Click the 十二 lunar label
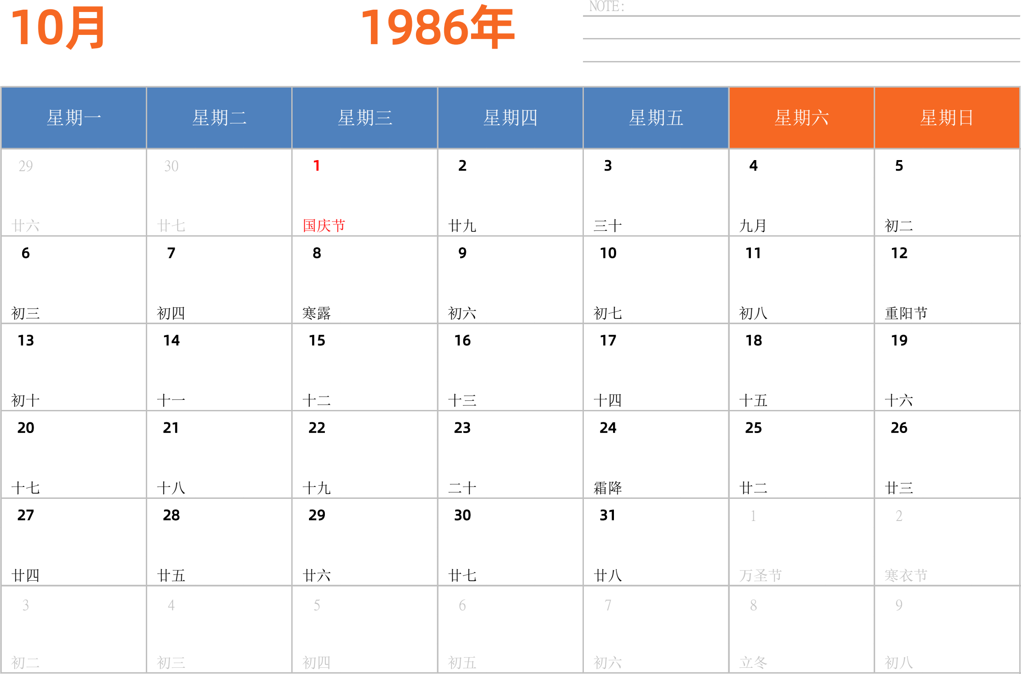 (316, 401)
